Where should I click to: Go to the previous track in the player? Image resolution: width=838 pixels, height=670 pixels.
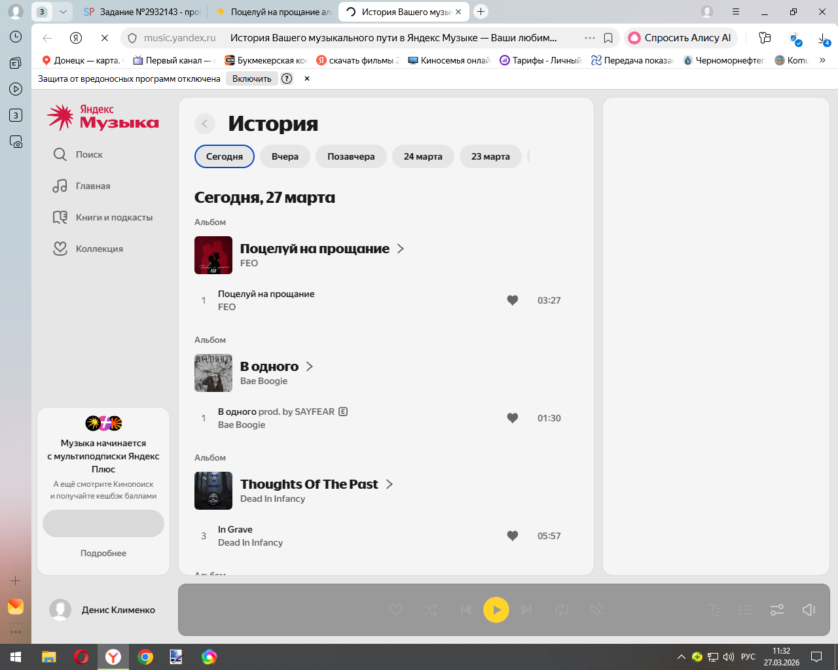pyautogui.click(x=466, y=610)
